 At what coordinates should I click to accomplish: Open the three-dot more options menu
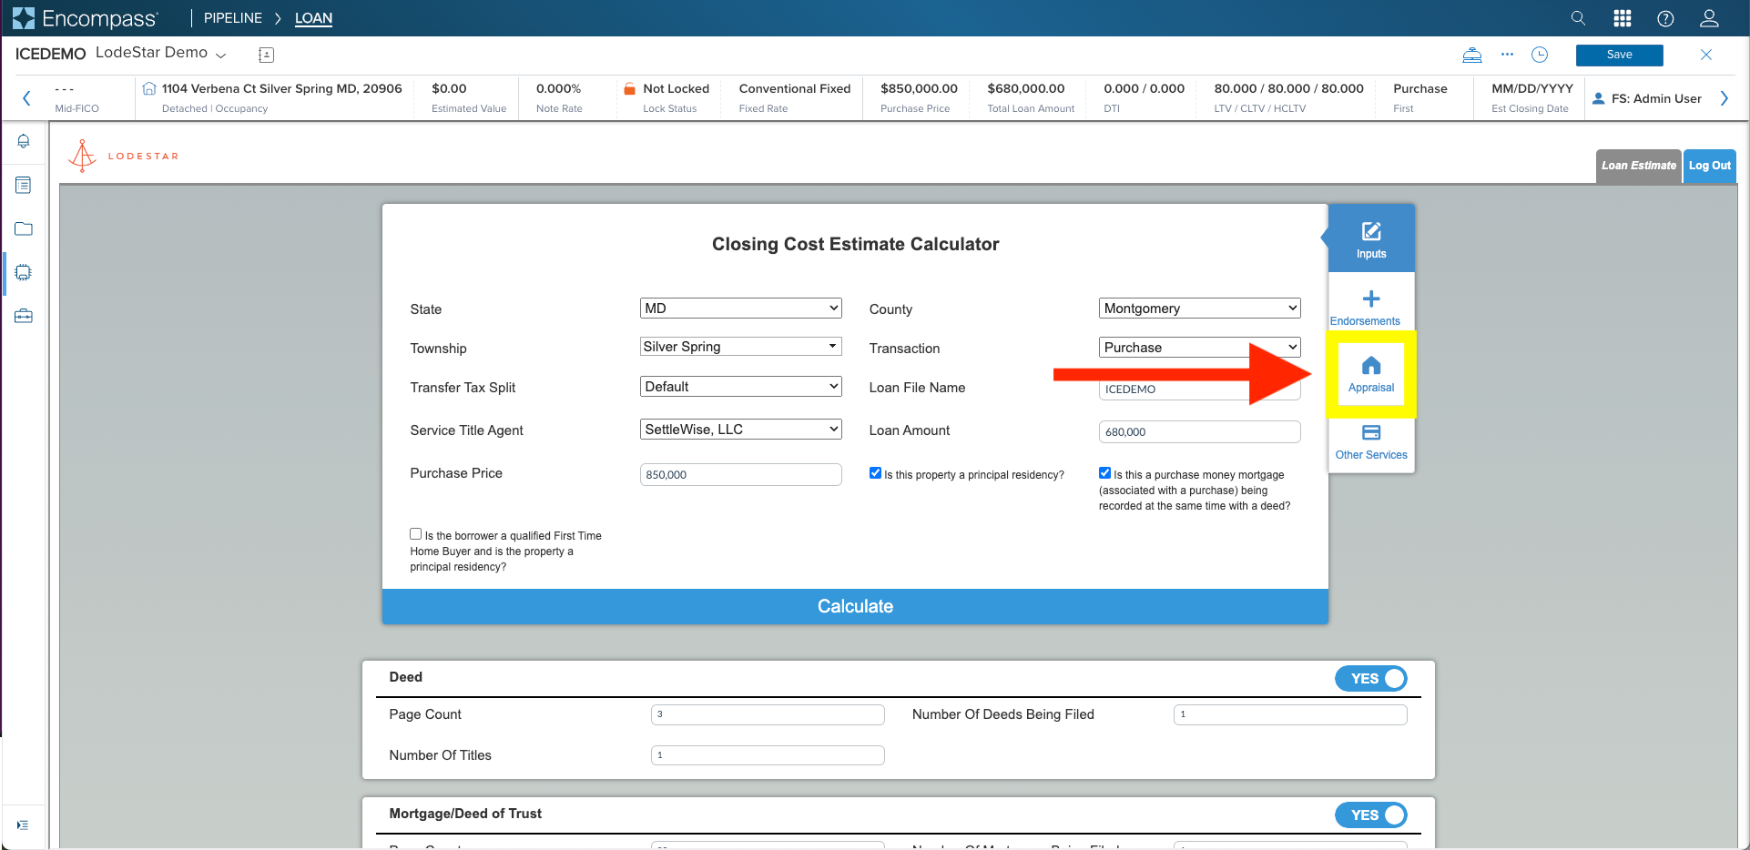point(1507,55)
